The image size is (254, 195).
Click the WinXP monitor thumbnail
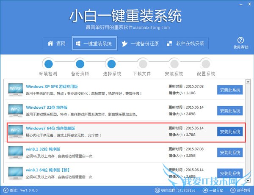pos(15,90)
